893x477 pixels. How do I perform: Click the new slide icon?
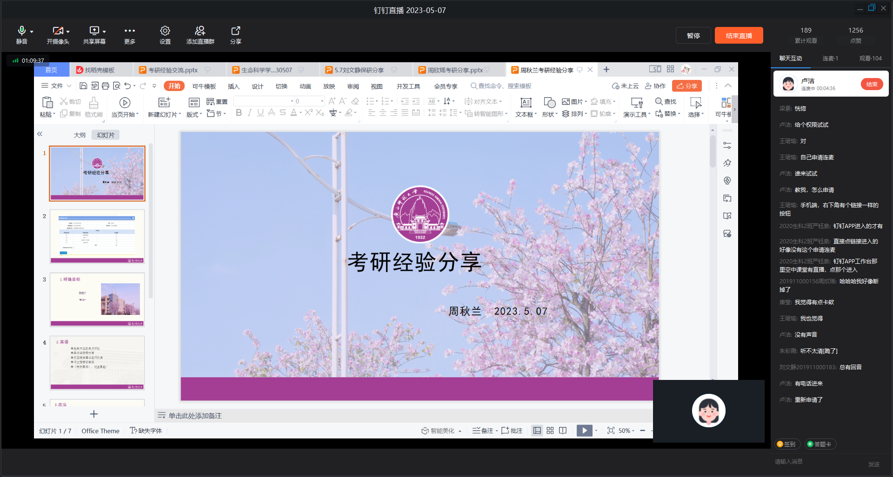point(164,103)
